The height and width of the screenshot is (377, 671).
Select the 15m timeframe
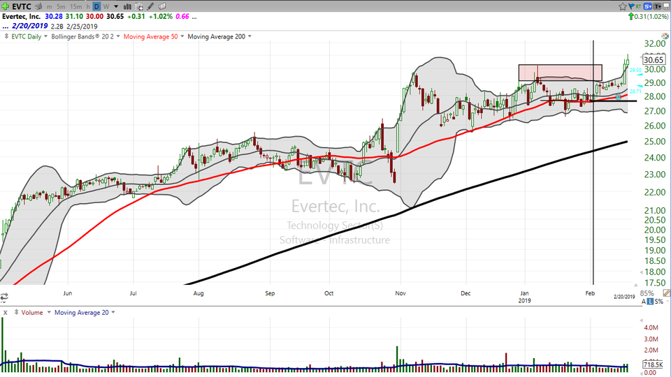point(75,6)
